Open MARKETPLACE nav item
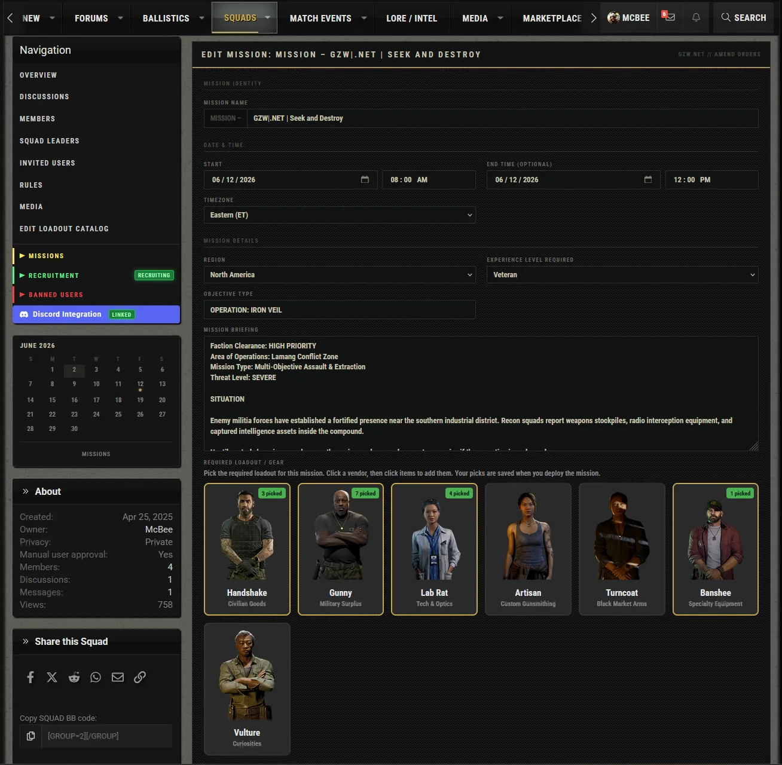 [552, 18]
